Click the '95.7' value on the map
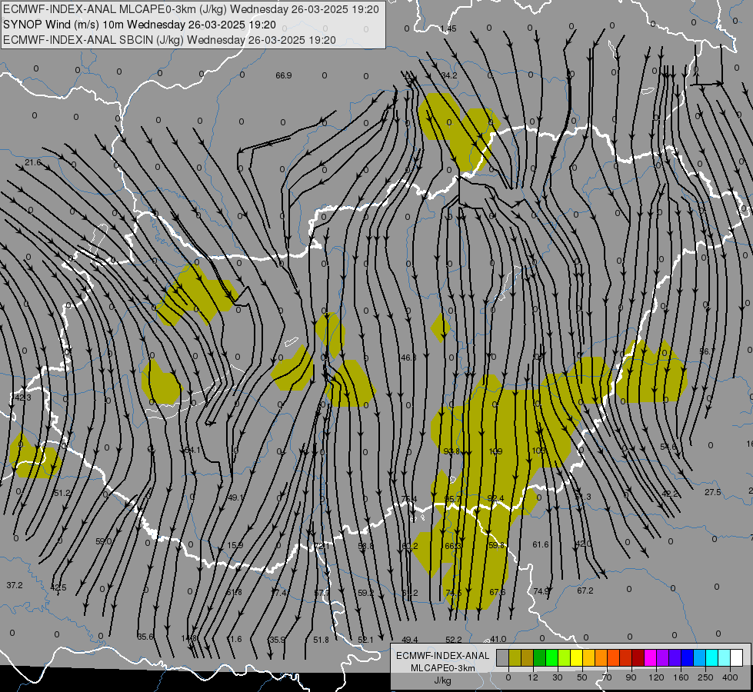The width and height of the screenshot is (753, 692). coord(452,499)
